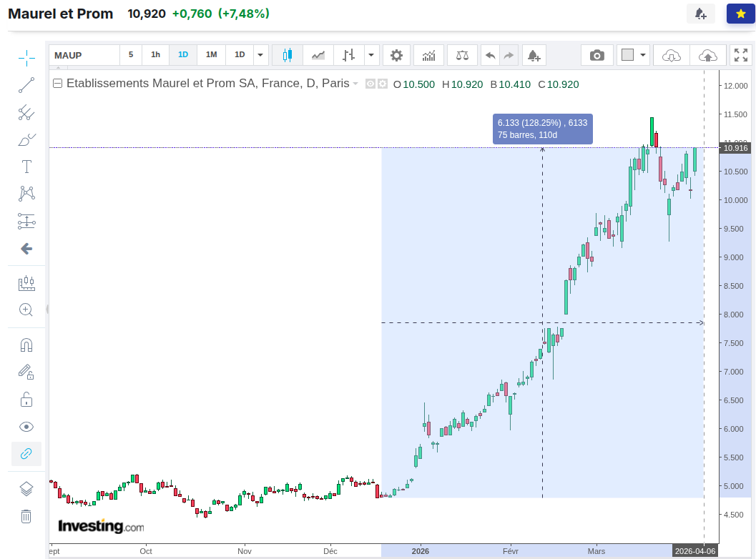Switch to the 5 minute interval
Screen dimensions: 756x559
click(131, 55)
